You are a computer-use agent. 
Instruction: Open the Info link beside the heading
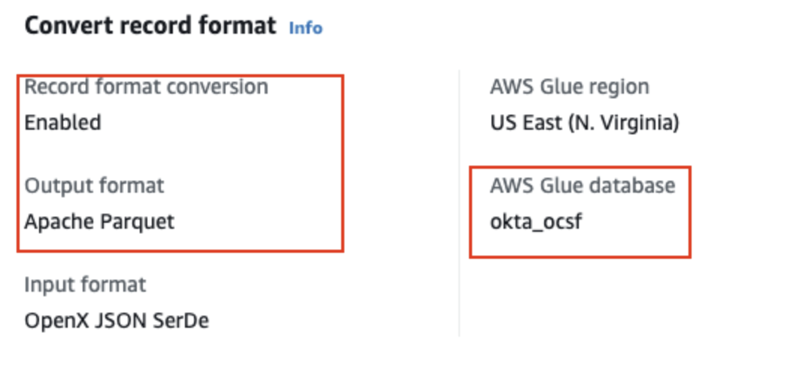pyautogui.click(x=305, y=28)
